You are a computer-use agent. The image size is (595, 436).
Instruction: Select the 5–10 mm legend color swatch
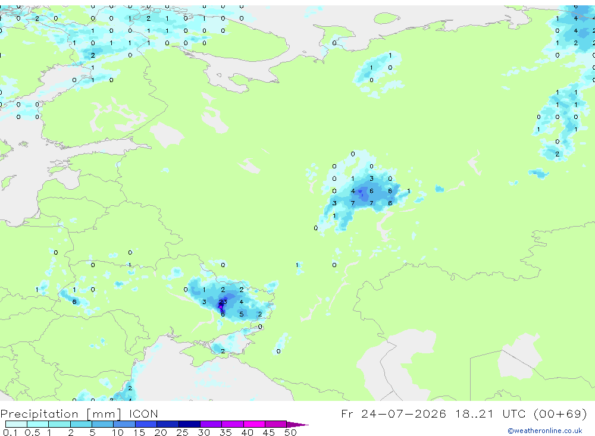(x=103, y=424)
